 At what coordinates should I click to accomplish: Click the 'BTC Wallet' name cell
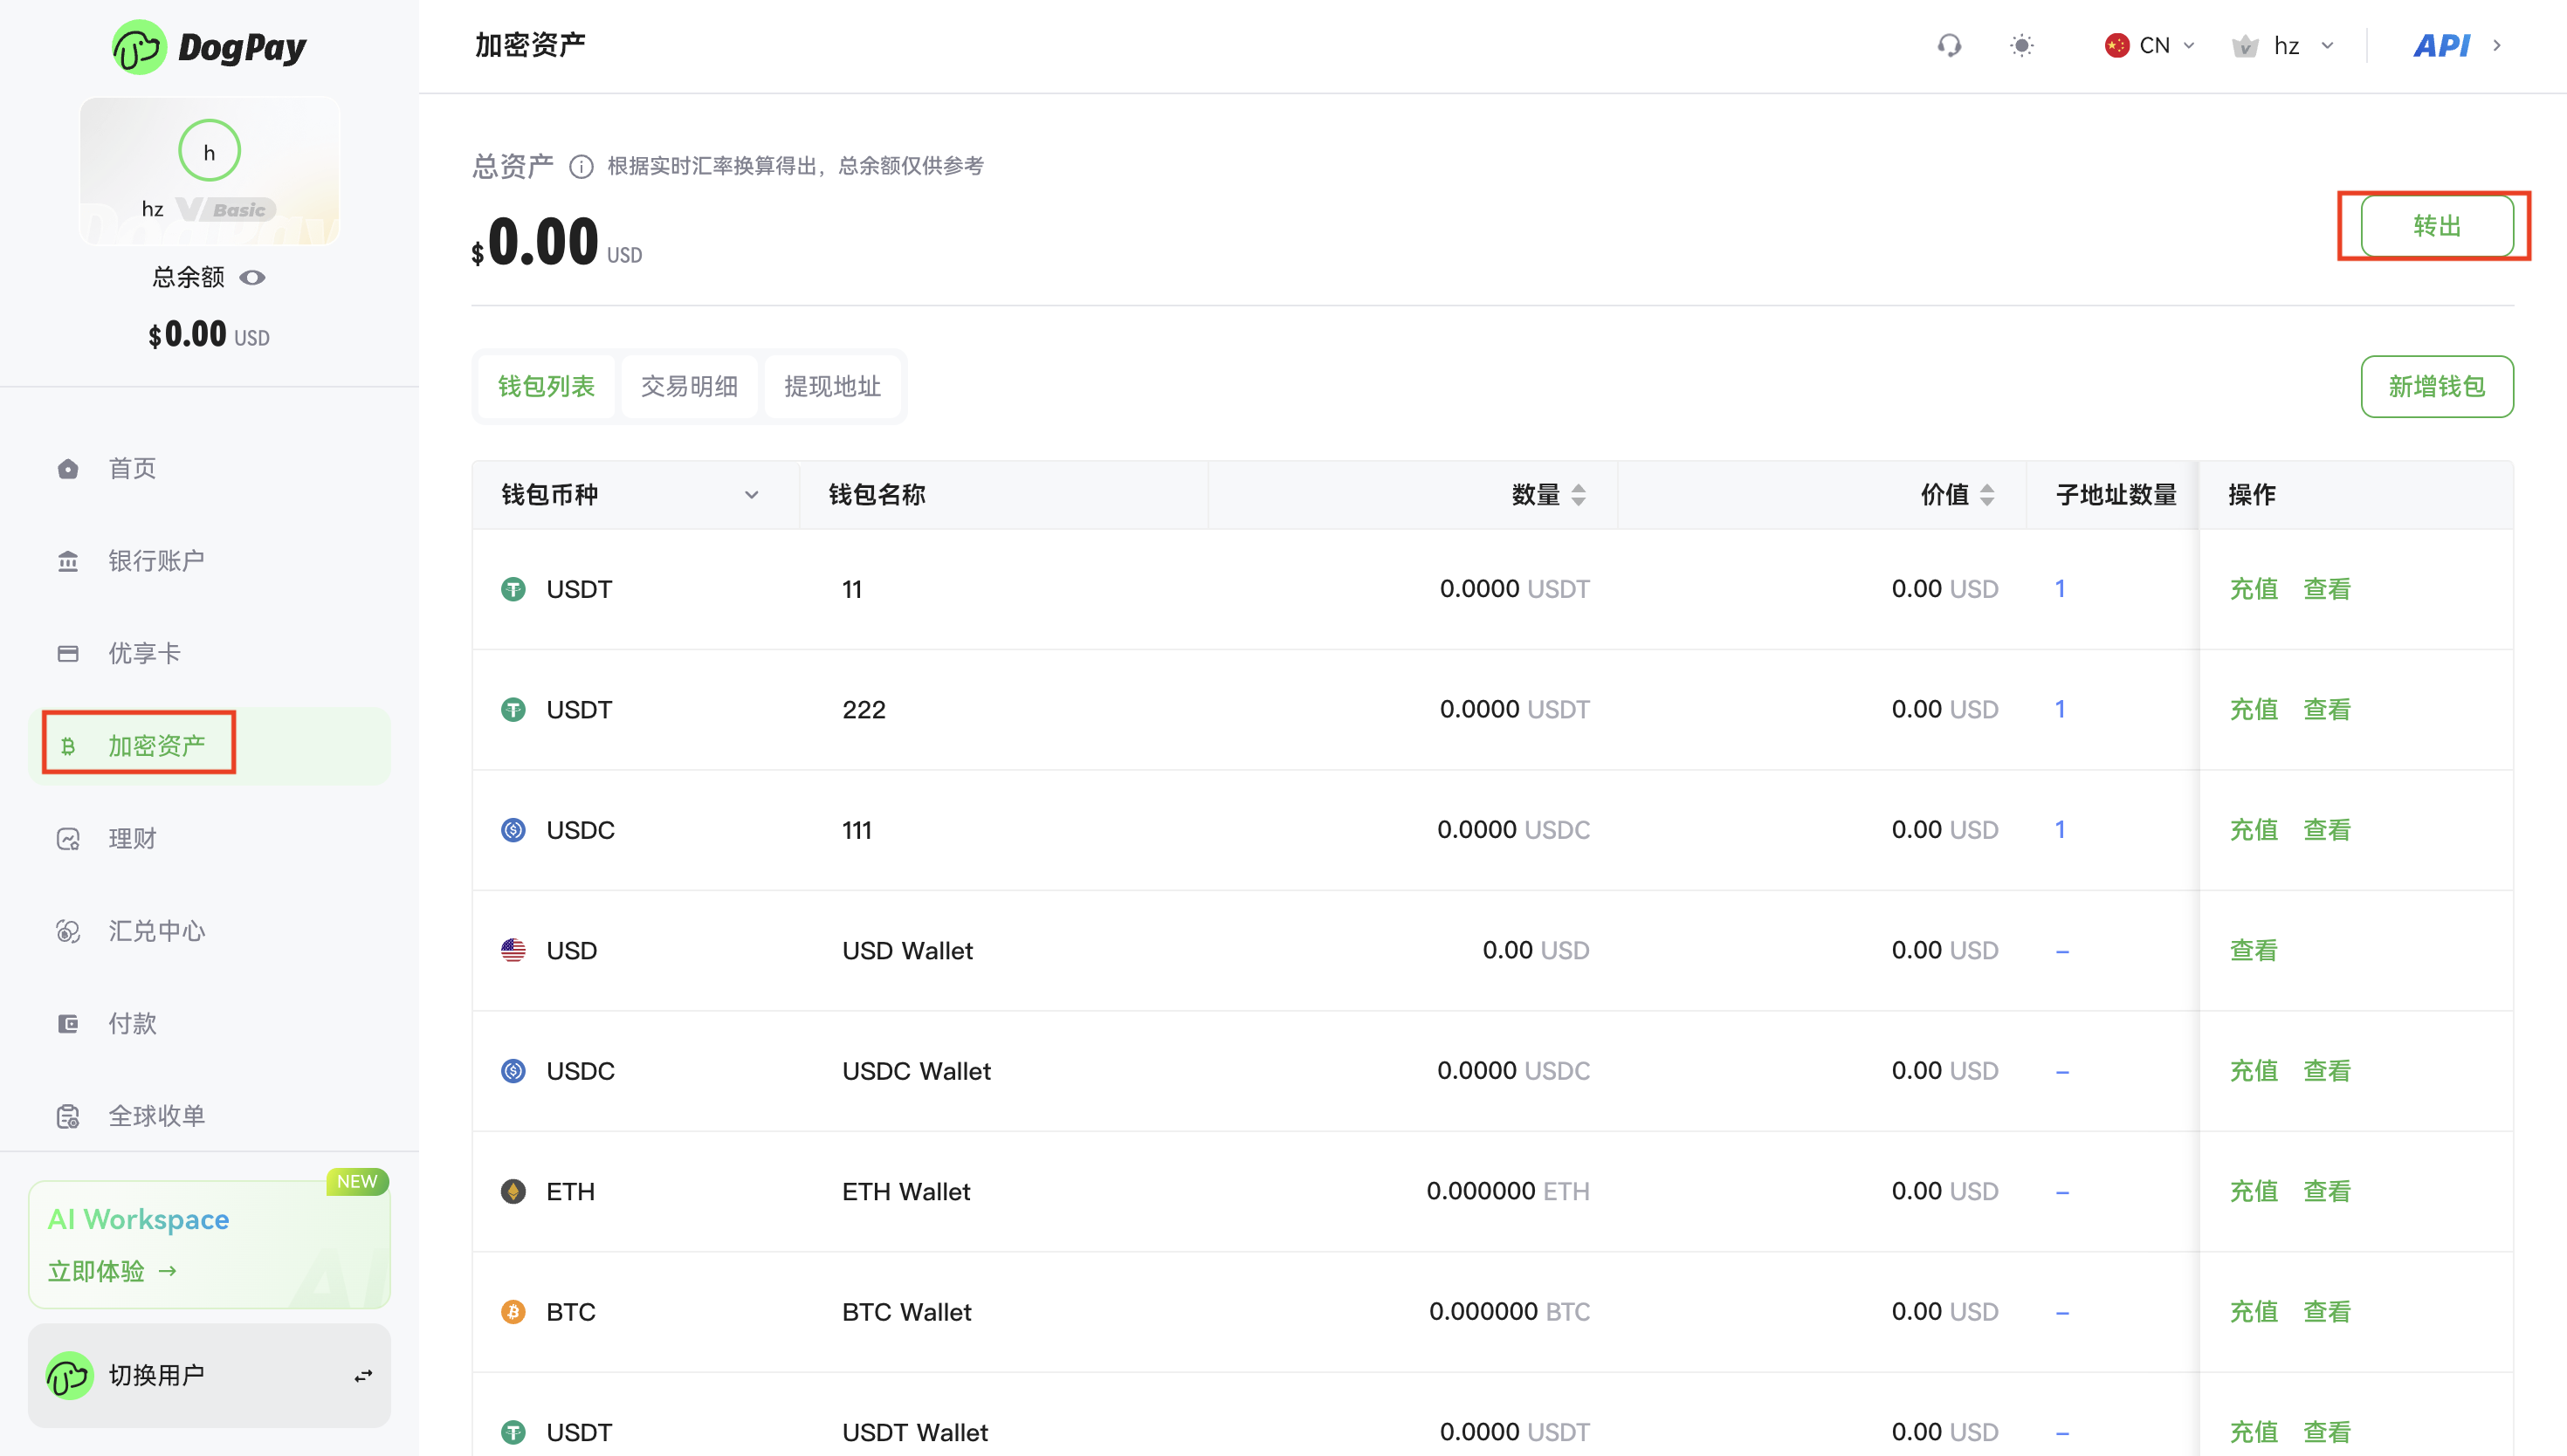(906, 1312)
